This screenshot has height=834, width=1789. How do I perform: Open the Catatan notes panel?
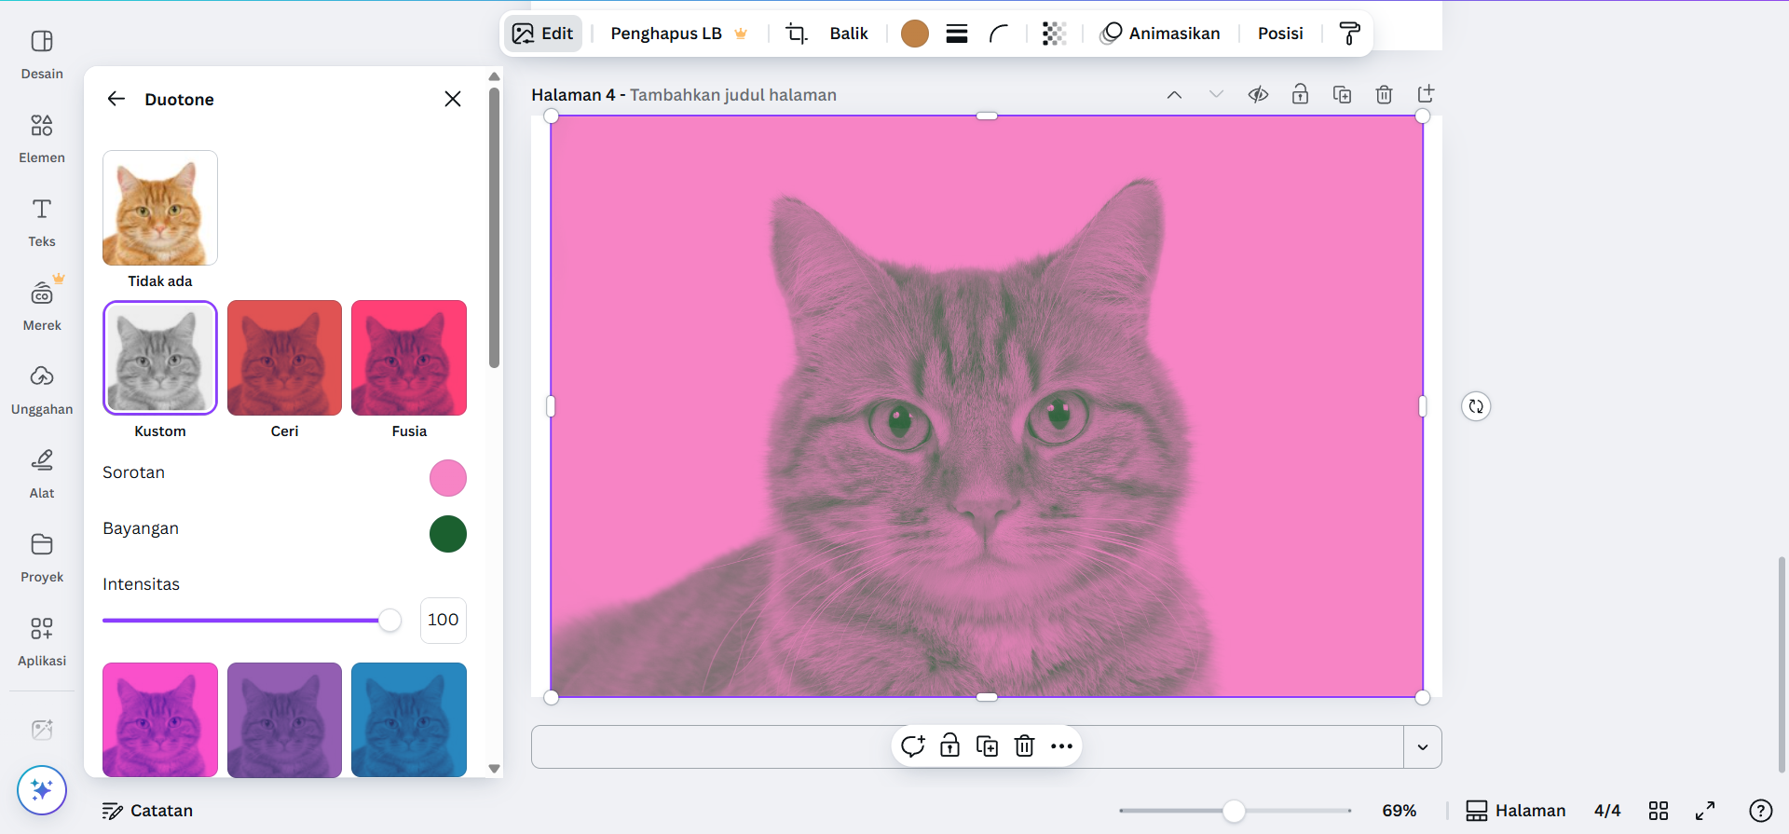(148, 811)
